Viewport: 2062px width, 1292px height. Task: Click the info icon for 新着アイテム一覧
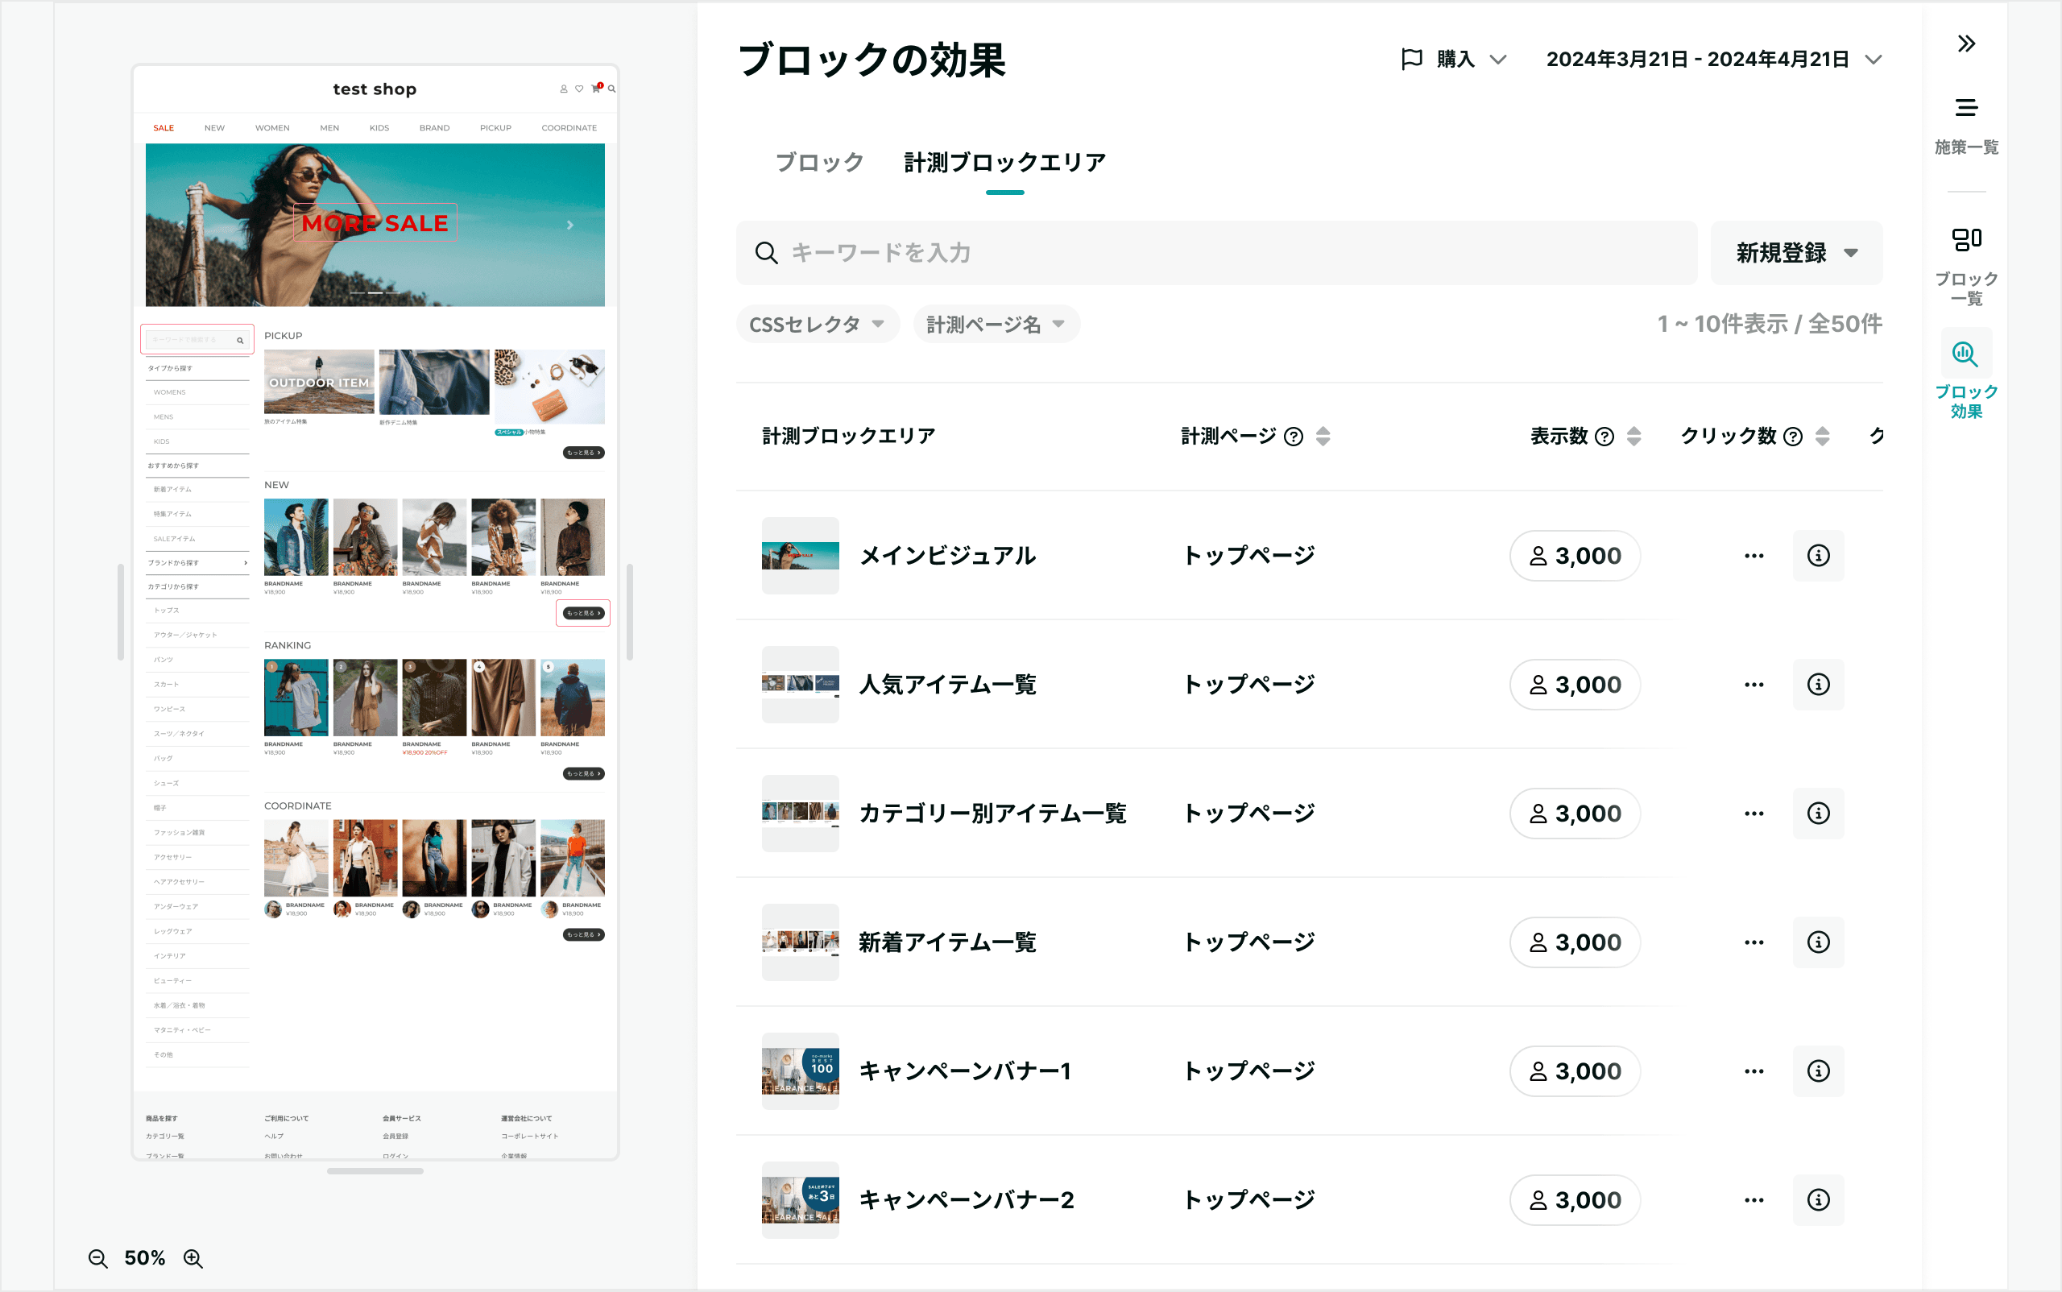[1818, 942]
